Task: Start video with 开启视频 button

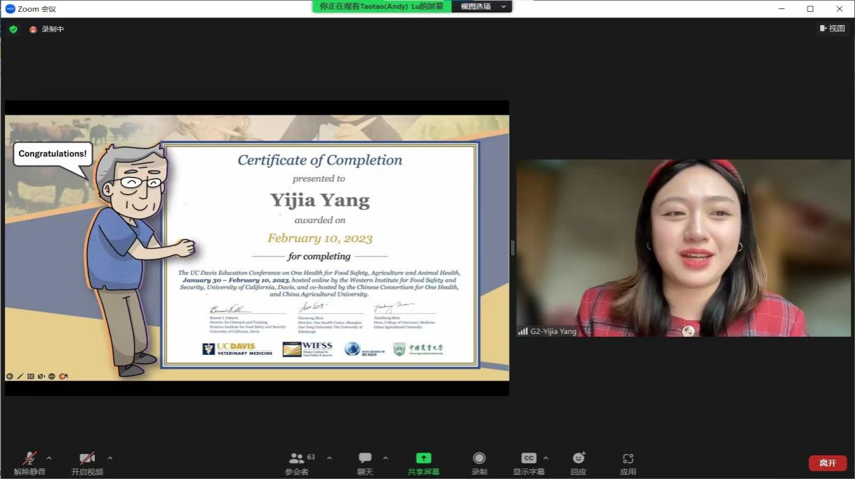Action: pyautogui.click(x=87, y=459)
